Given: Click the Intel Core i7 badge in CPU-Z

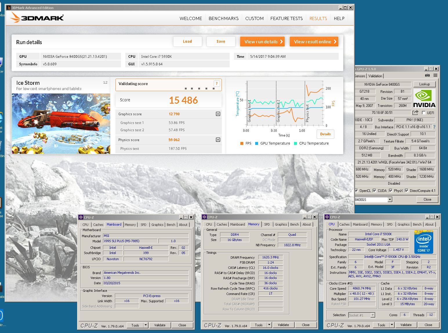Looking at the screenshot, I should point(424,242).
